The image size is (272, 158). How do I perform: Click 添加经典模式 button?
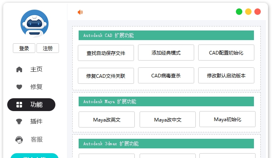coord(166,53)
